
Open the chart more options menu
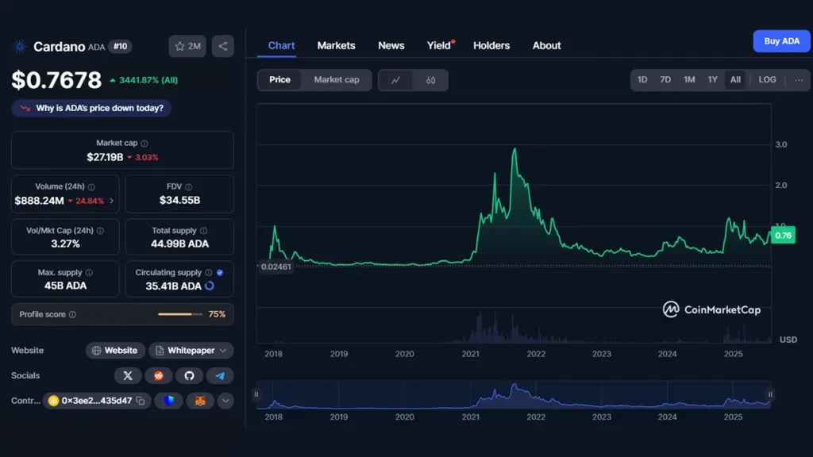799,80
